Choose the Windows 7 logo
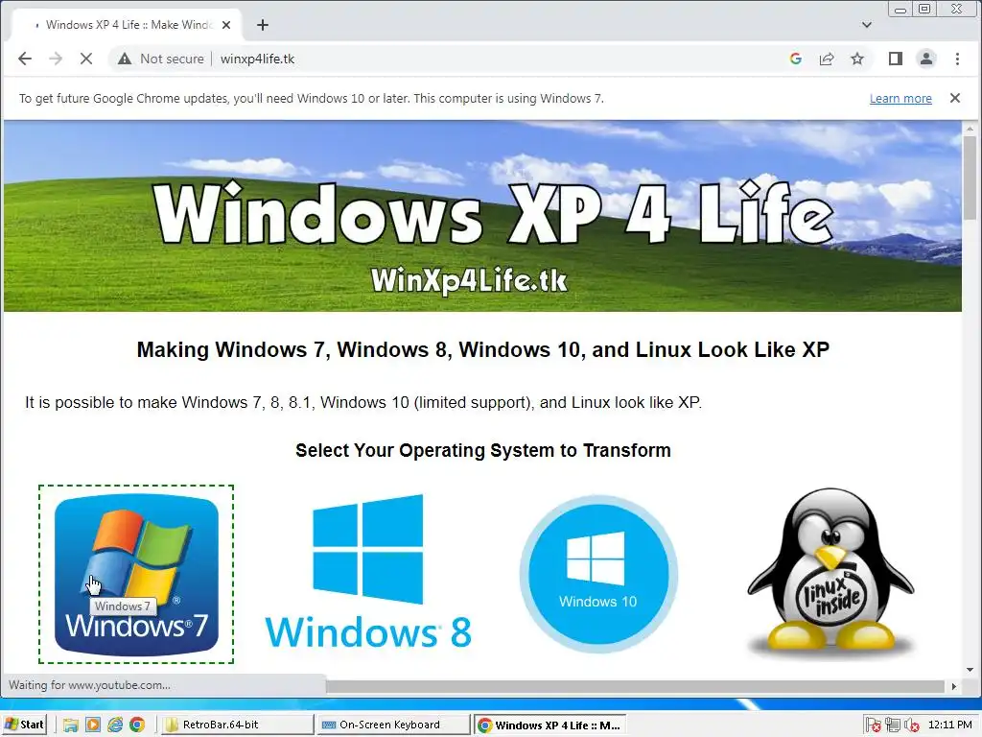The image size is (982, 737). point(136,574)
